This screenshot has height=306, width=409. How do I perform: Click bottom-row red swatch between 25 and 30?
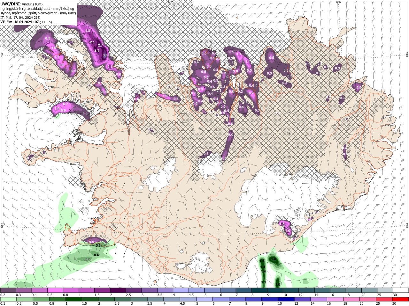384,299
